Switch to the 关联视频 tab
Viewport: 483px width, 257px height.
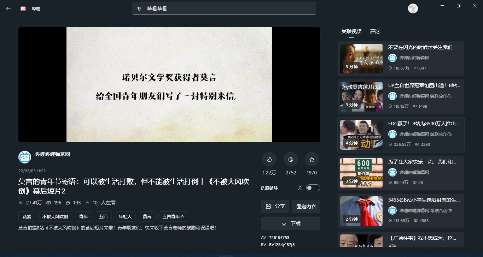[x=351, y=31]
